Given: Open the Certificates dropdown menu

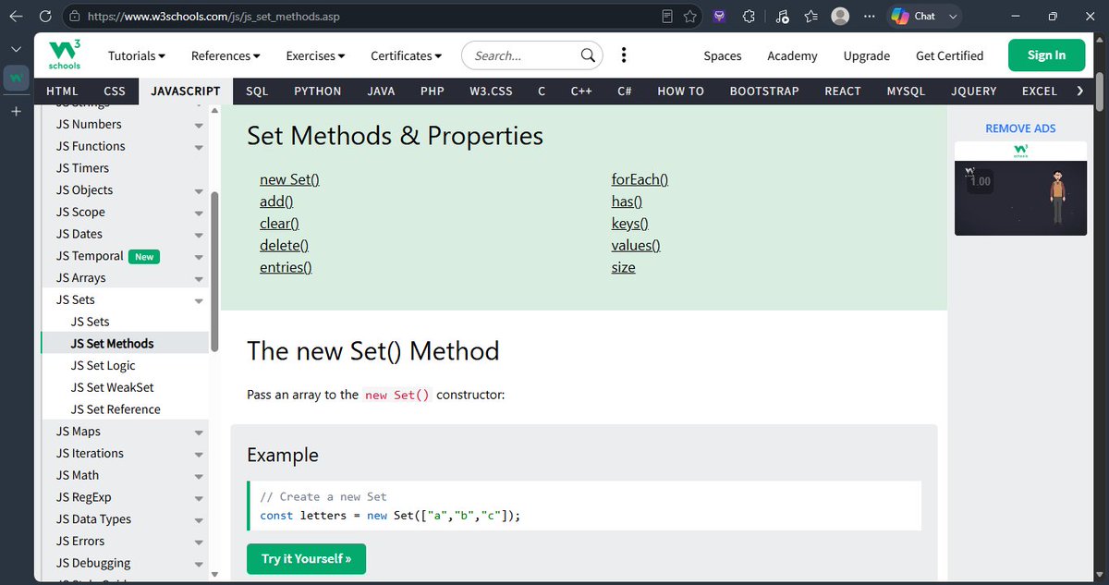Looking at the screenshot, I should tap(407, 55).
